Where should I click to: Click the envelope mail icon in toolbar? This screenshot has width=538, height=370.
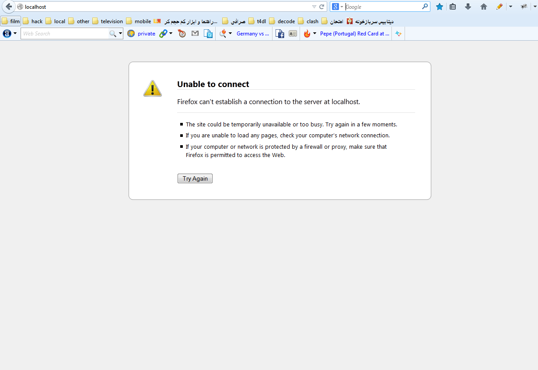click(x=195, y=33)
